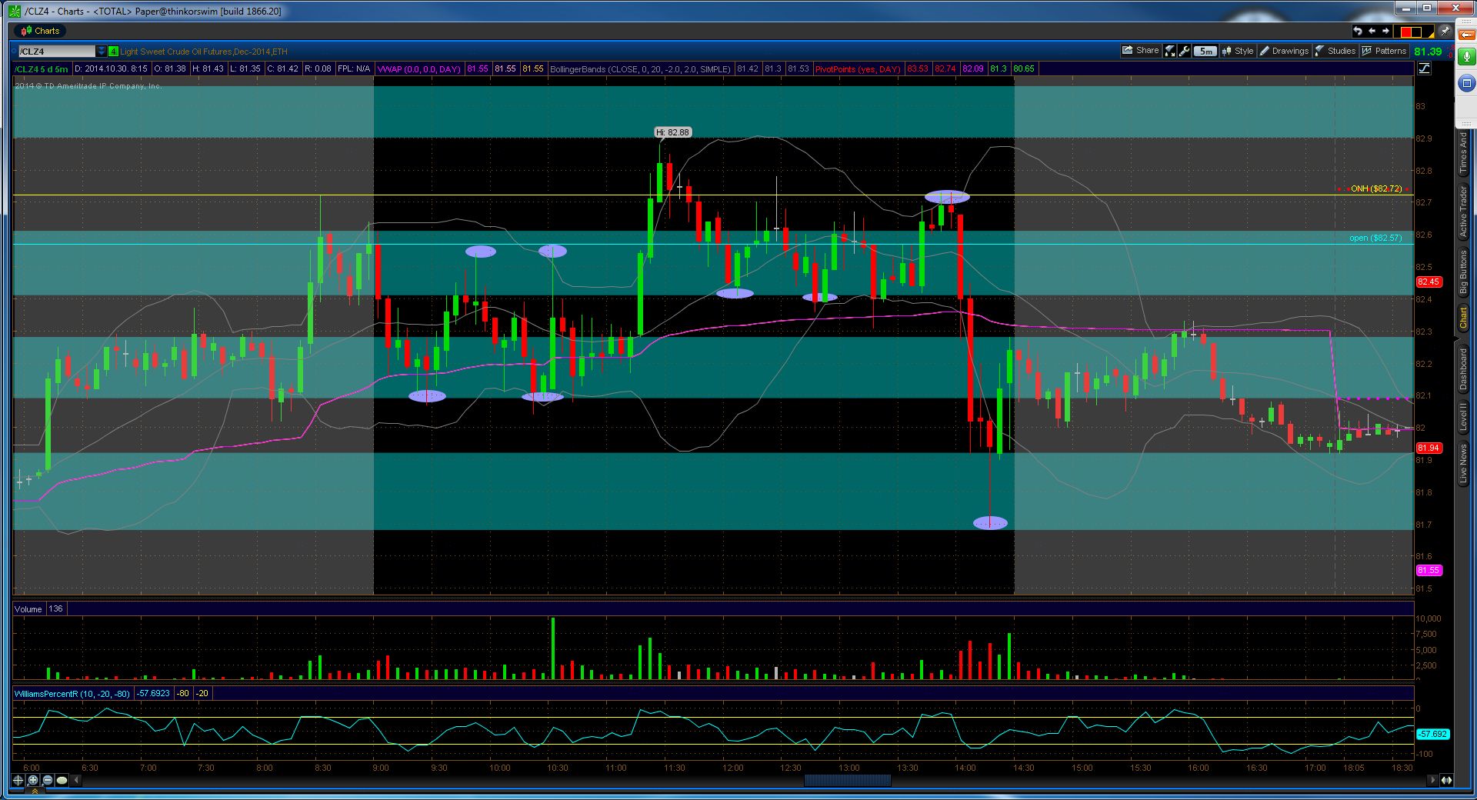Viewport: 1477px width, 800px height.
Task: Click the Share button
Action: click(1140, 51)
